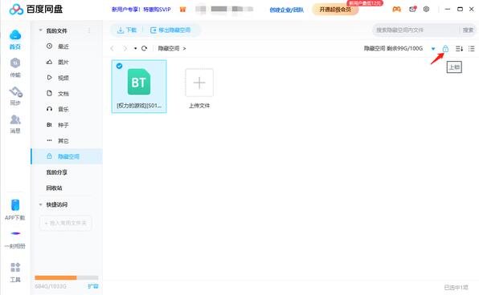
Task: Open the mail notification icon
Action: (x=412, y=9)
